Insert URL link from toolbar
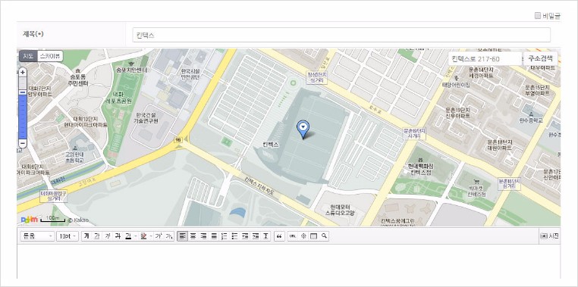The width and height of the screenshot is (578, 287). pyautogui.click(x=293, y=236)
